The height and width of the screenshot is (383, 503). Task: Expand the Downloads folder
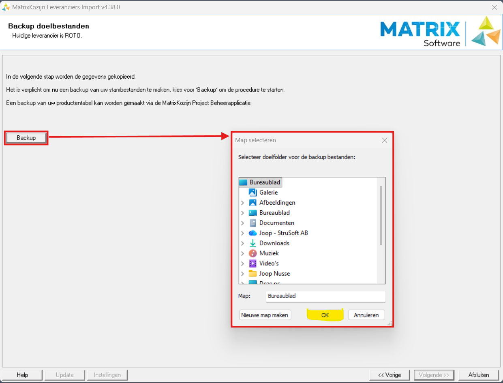(242, 243)
